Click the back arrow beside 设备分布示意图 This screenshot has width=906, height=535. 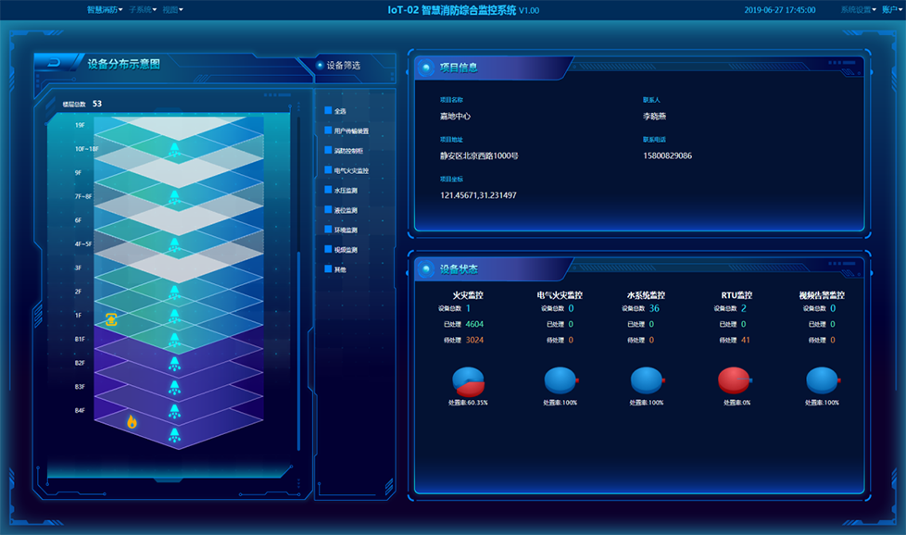pyautogui.click(x=54, y=63)
